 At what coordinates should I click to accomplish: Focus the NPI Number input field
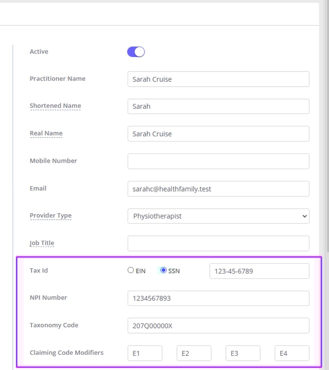click(x=218, y=298)
